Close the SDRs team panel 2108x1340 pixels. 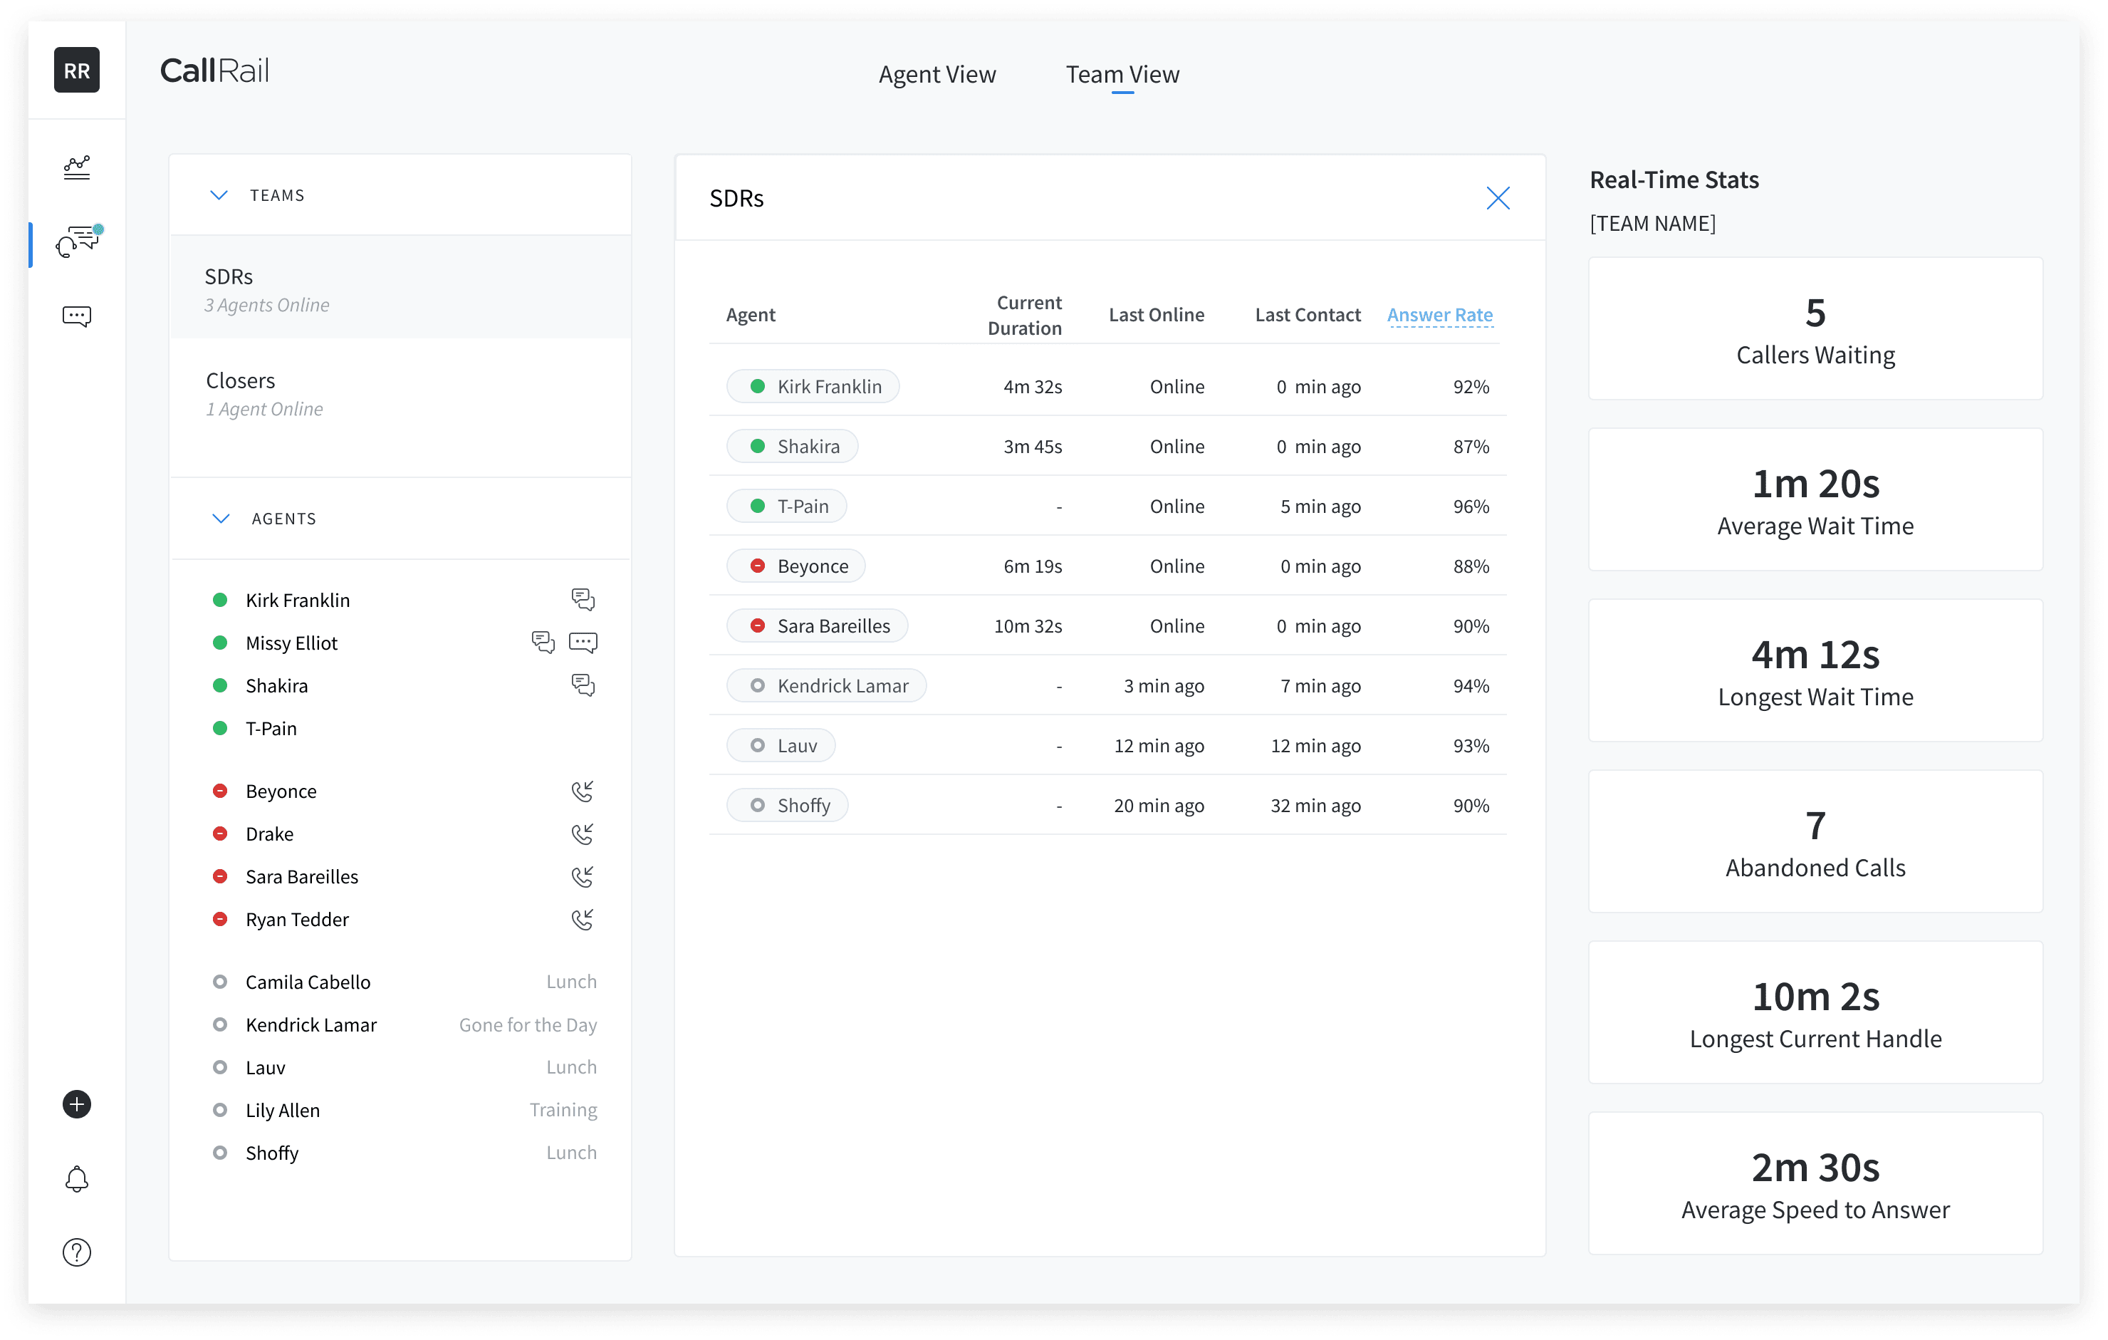pyautogui.click(x=1498, y=198)
